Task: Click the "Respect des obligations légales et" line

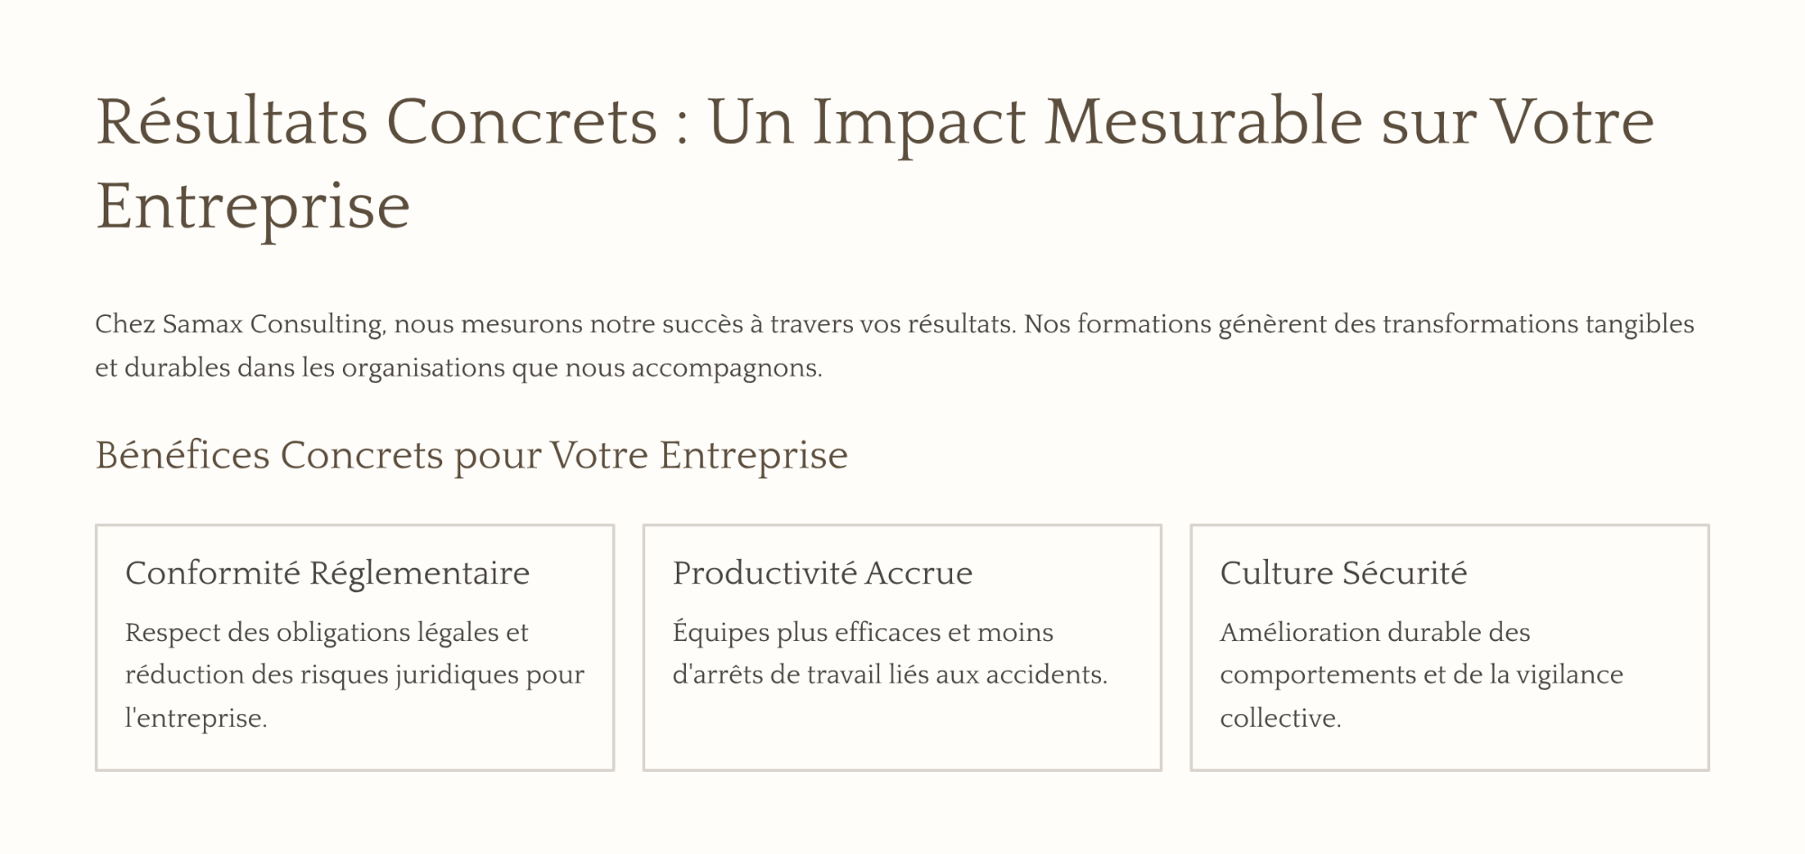Action: pos(327,632)
